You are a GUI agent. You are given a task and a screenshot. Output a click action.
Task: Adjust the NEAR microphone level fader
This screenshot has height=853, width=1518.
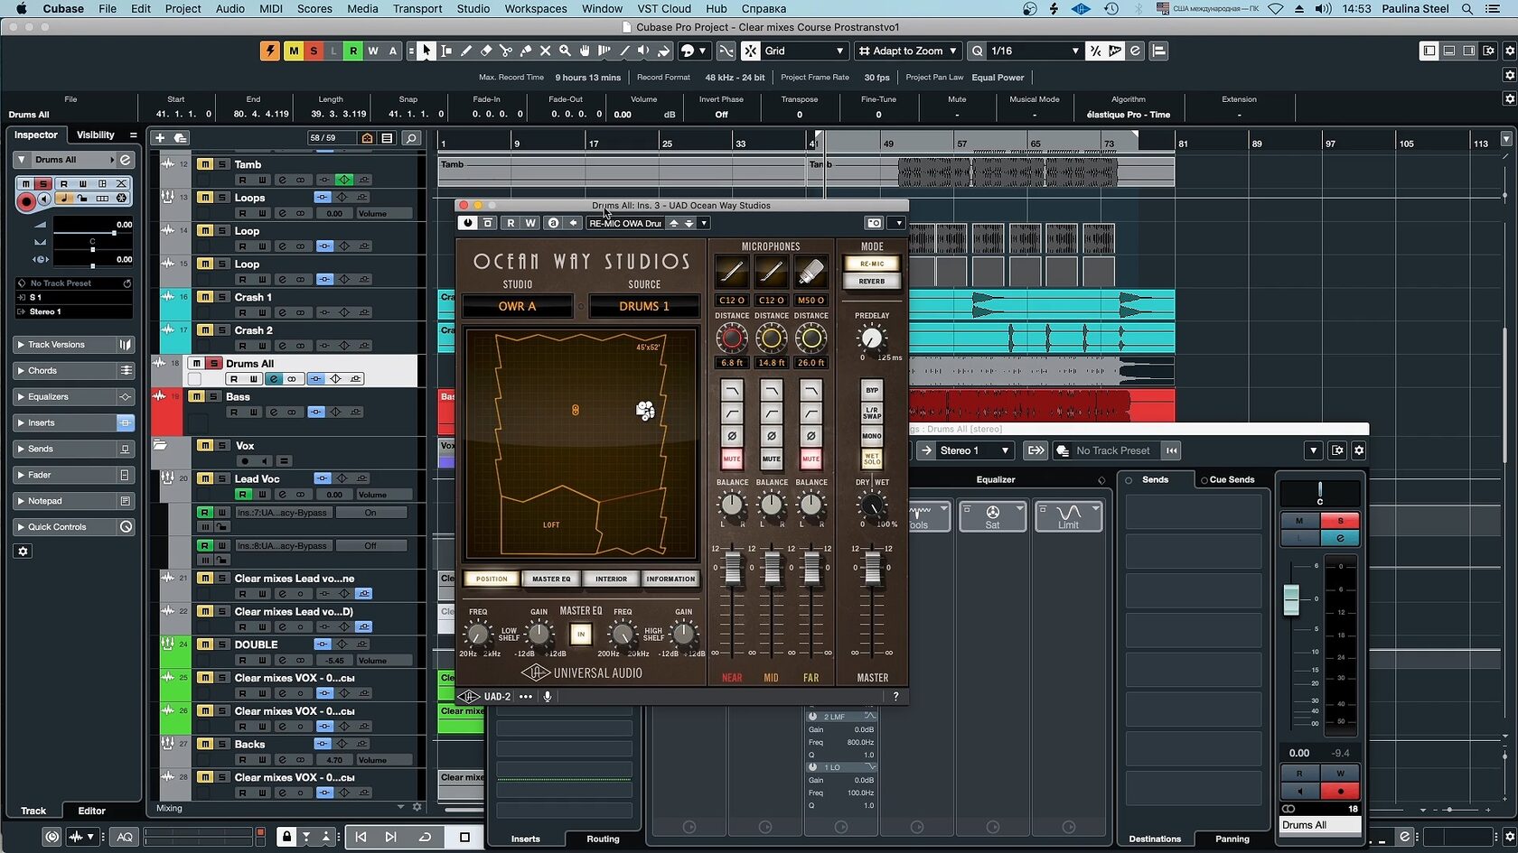pos(732,569)
